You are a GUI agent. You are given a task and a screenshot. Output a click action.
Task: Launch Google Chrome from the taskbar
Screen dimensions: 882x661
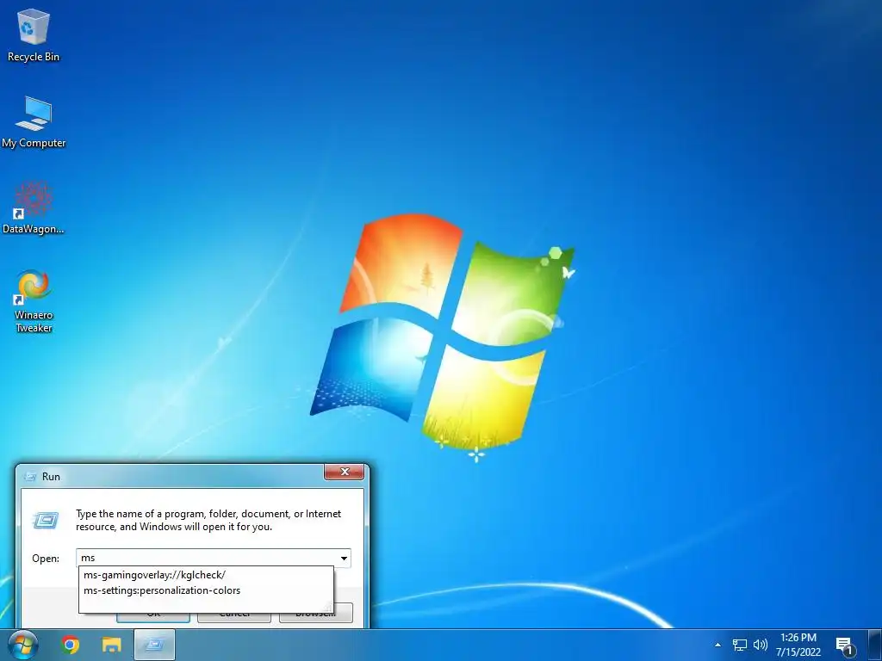71,645
